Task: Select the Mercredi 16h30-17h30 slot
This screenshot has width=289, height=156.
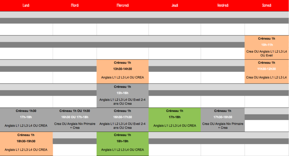Action: (x=122, y=117)
